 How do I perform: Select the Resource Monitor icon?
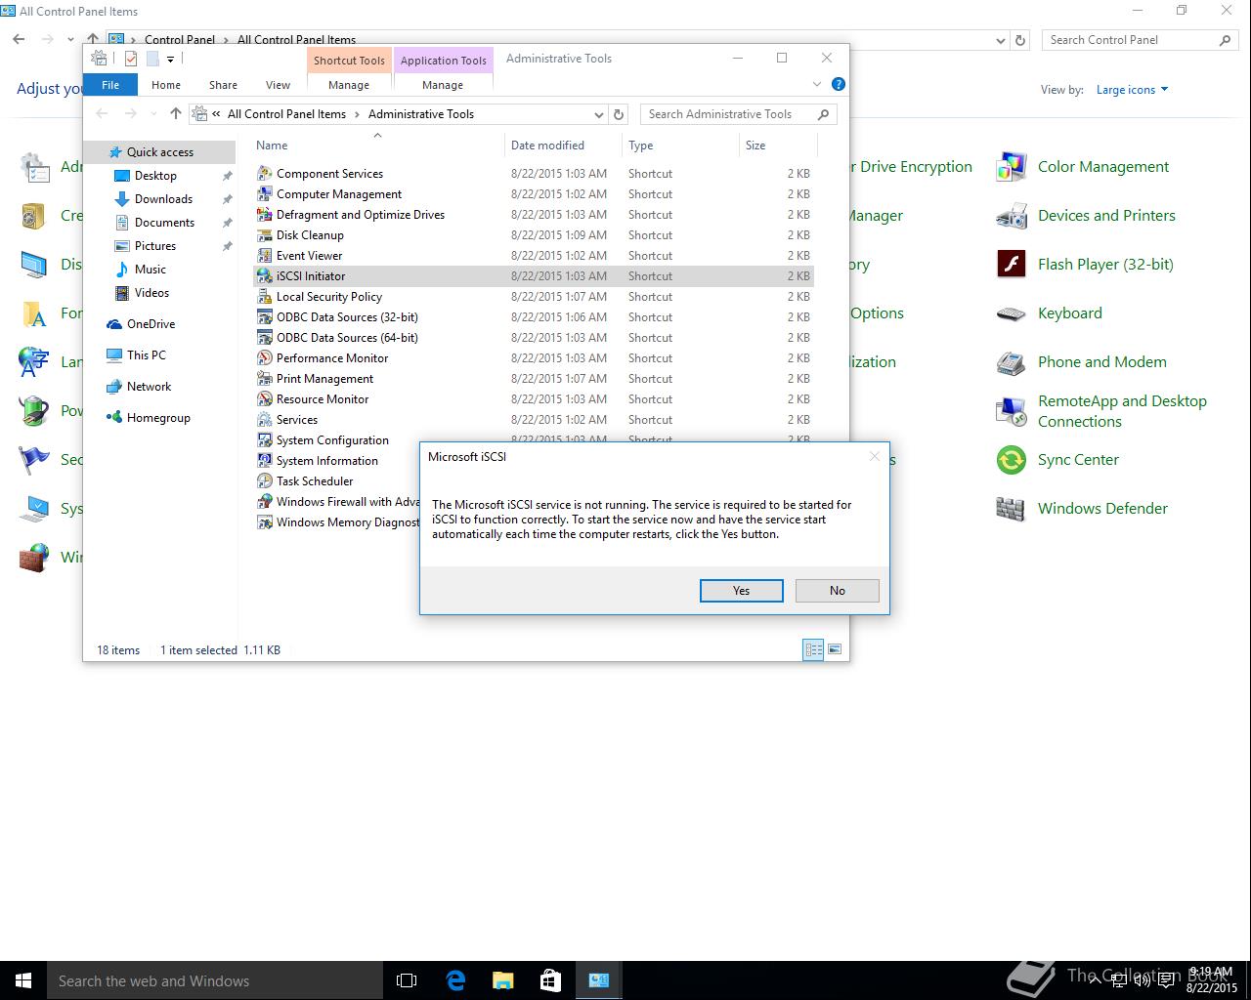[264, 399]
